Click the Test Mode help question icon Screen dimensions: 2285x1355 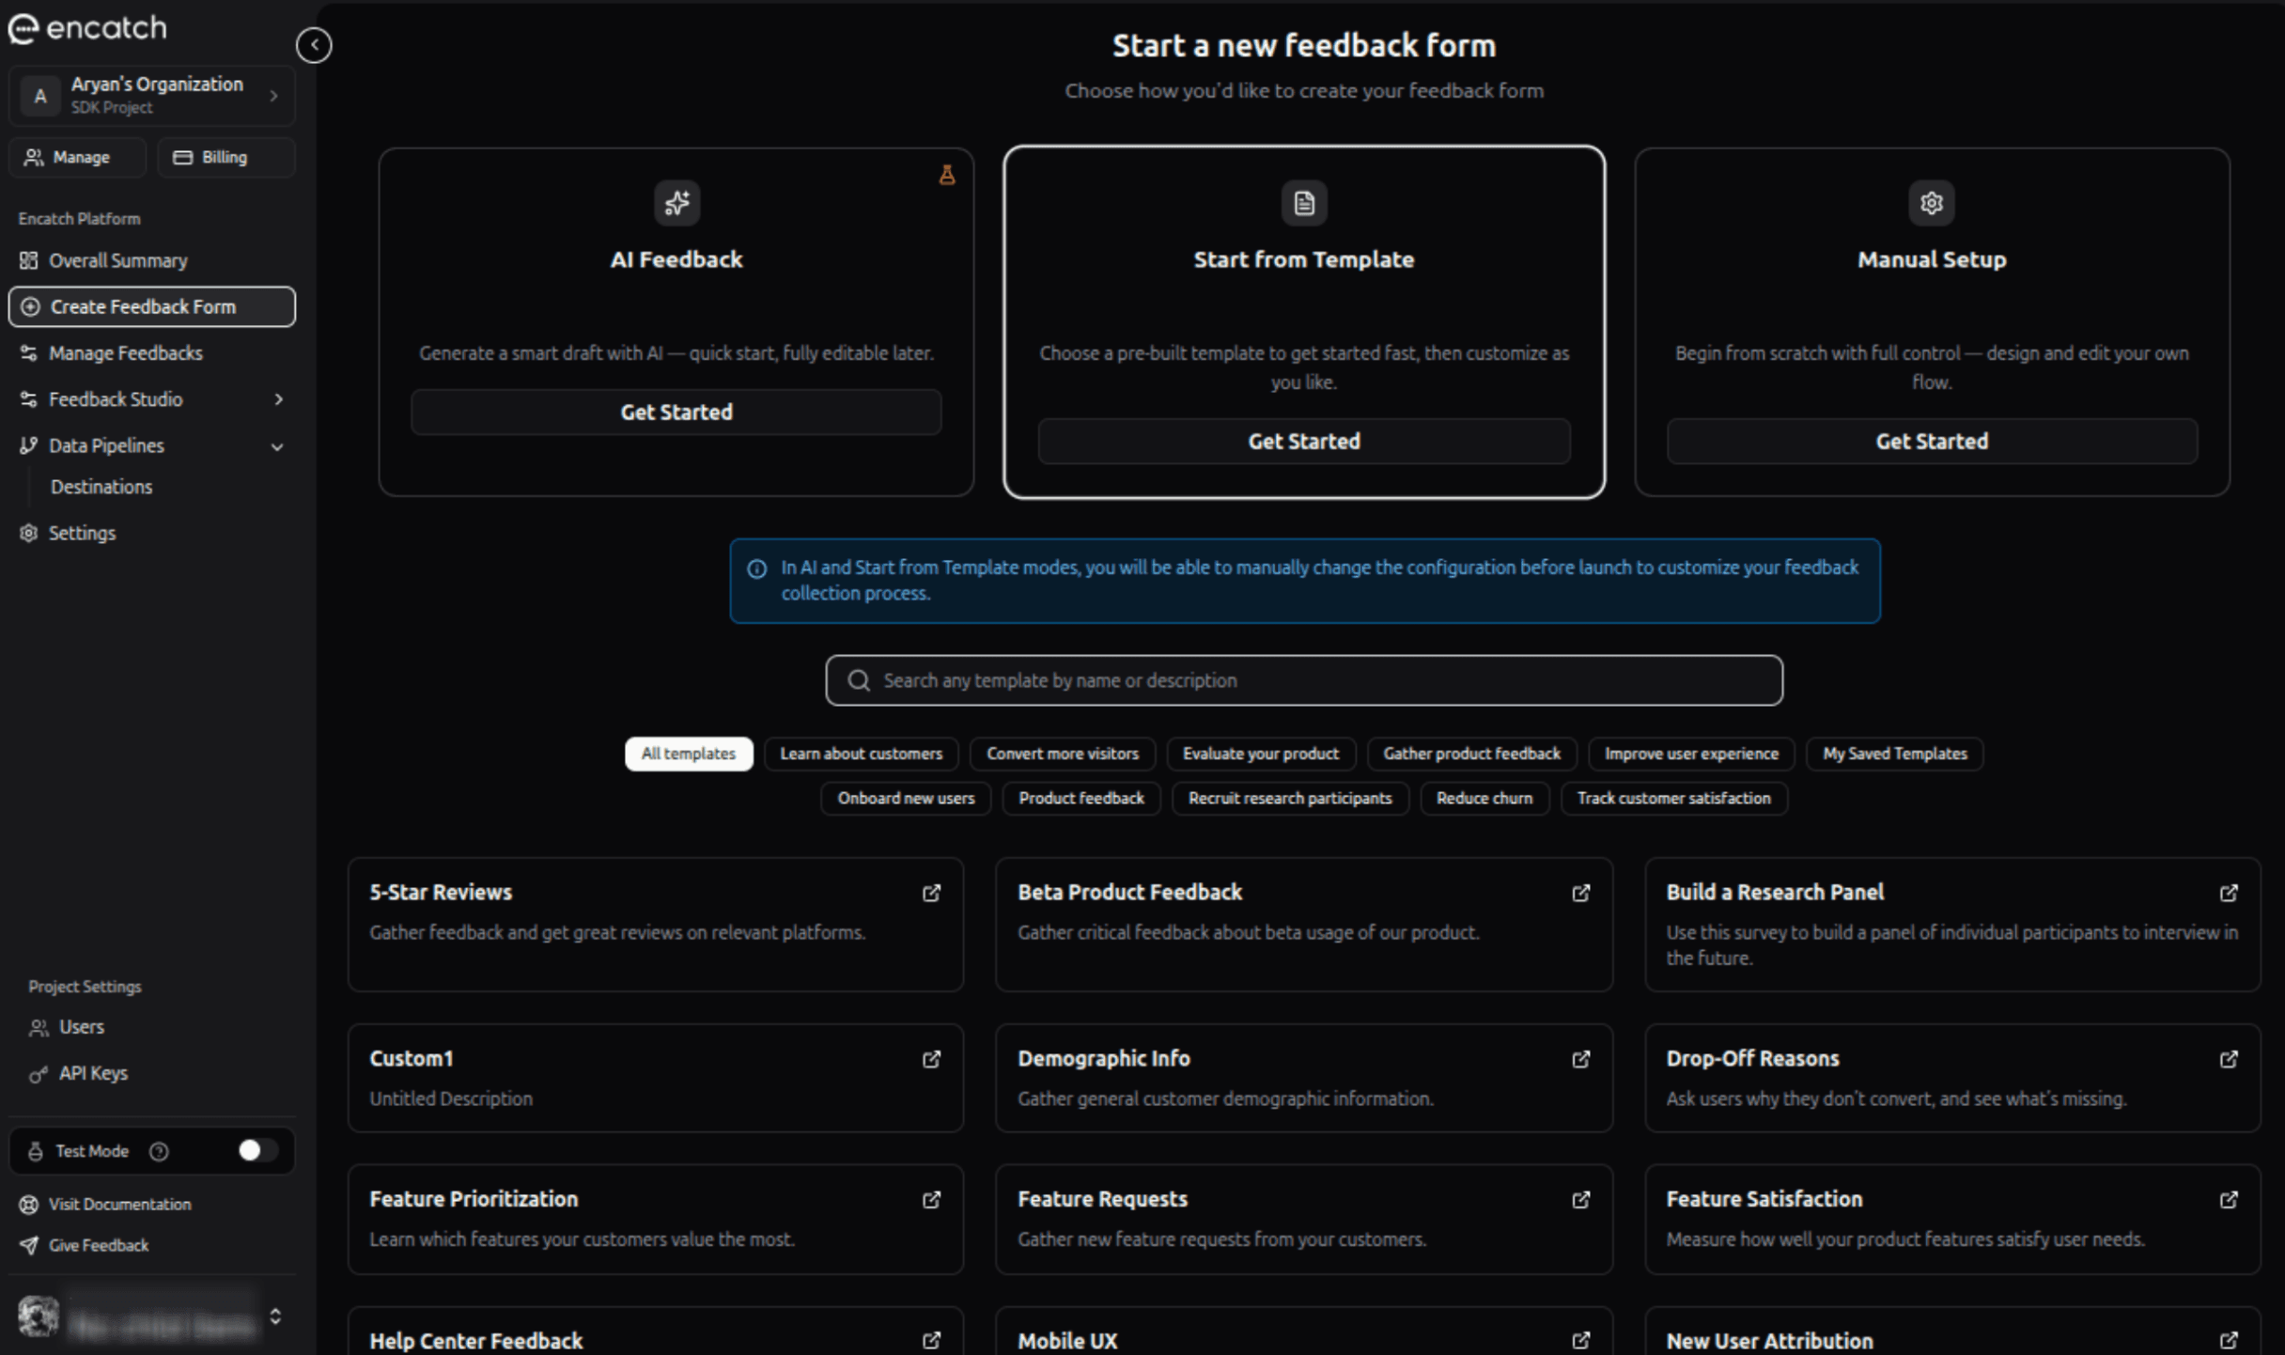point(160,1150)
